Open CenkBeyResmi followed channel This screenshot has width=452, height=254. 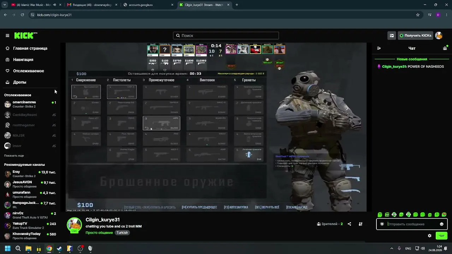(x=30, y=115)
